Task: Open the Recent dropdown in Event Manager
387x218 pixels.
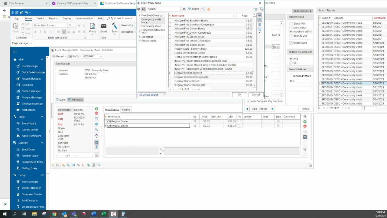Action: (x=59, y=56)
